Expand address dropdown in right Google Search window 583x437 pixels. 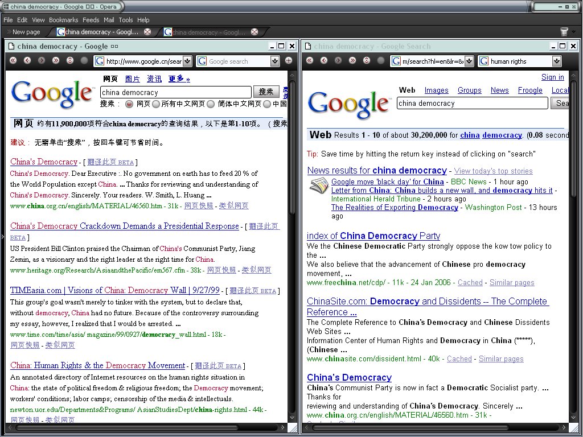point(469,61)
